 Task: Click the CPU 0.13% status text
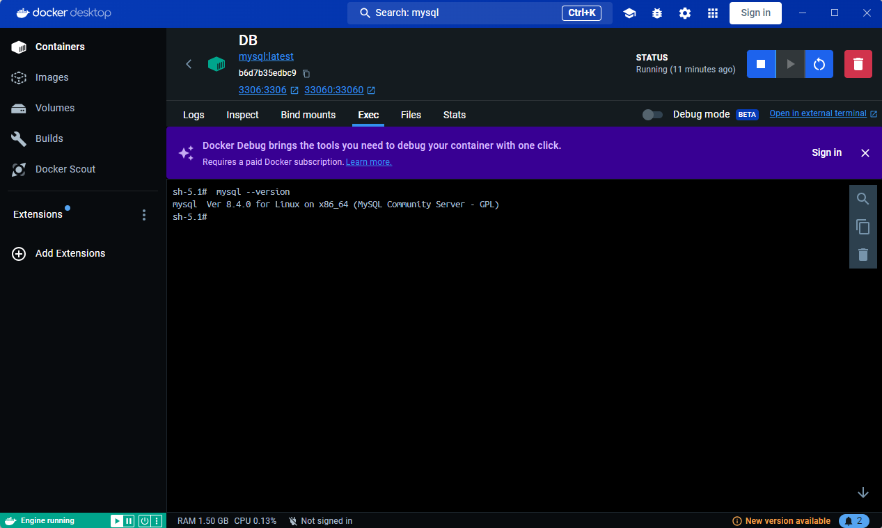pos(255,521)
